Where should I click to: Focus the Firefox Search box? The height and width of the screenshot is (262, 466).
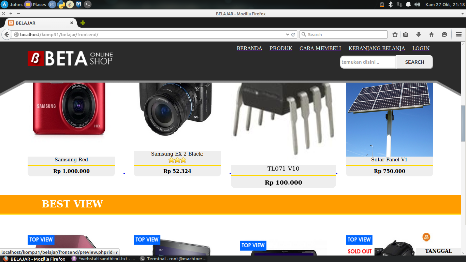point(344,34)
